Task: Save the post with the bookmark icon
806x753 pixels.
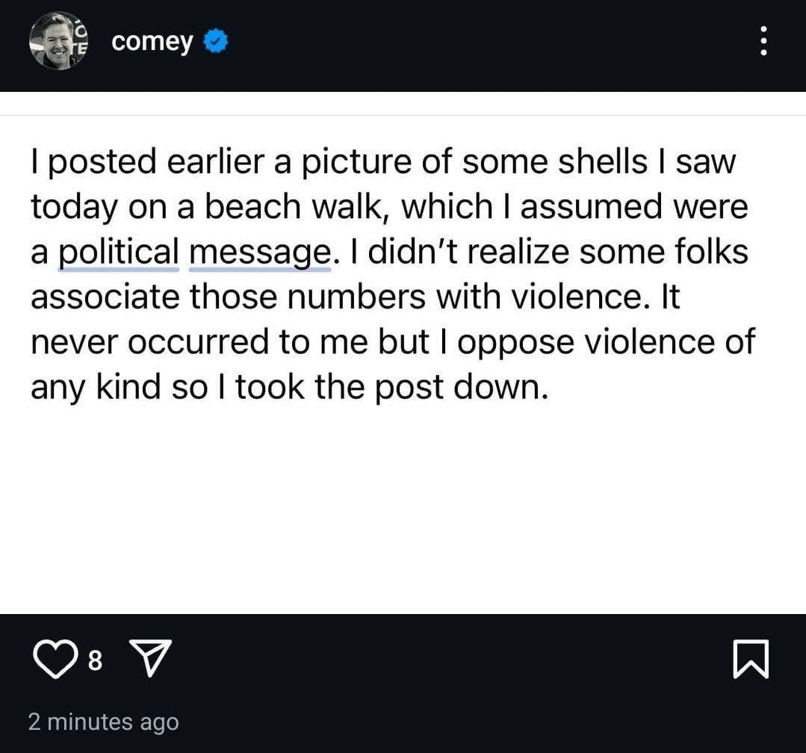Action: point(751,660)
